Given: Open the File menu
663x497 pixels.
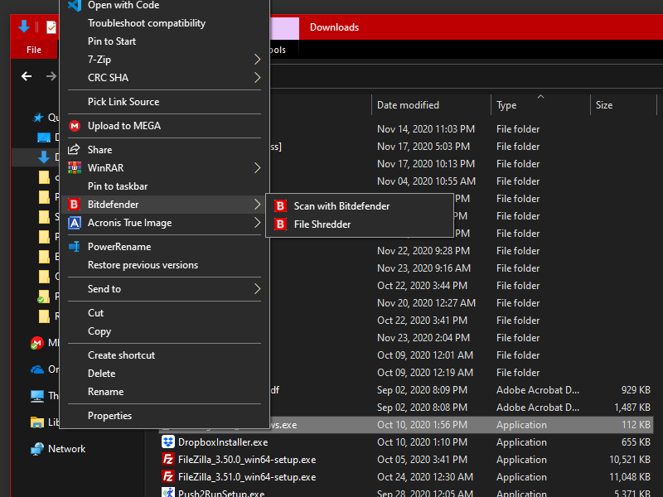Looking at the screenshot, I should click(33, 49).
